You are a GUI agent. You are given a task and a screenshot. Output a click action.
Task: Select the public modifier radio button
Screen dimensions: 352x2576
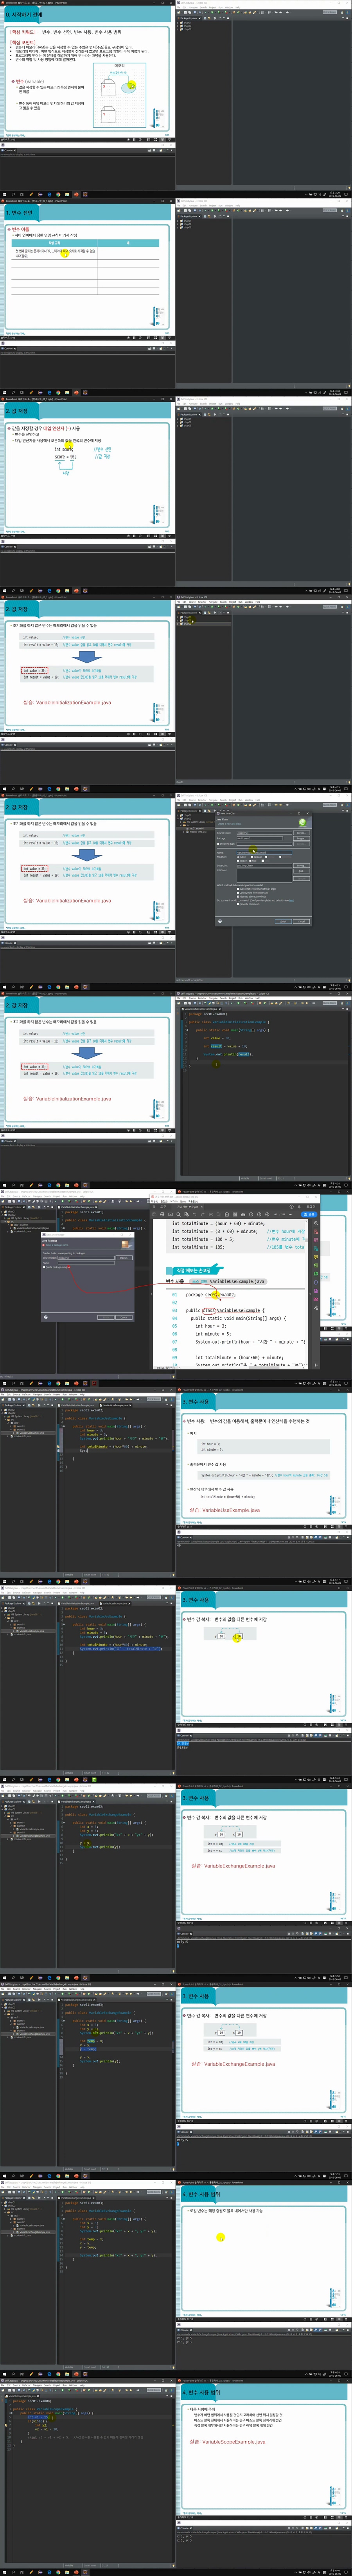(239, 856)
